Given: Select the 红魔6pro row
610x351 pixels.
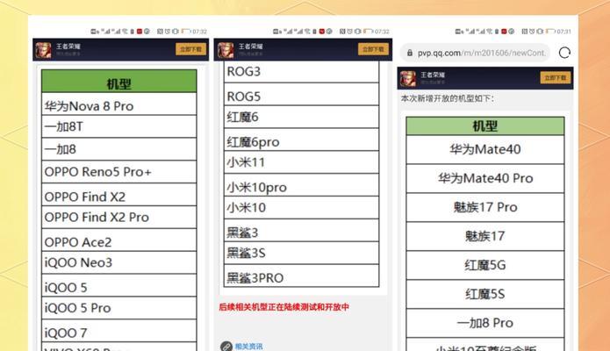Looking at the screenshot, I should click(302, 140).
